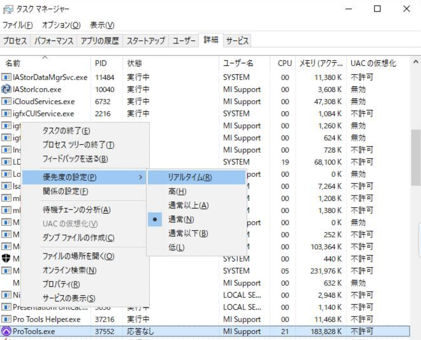Click CPU value 19 cell
The width and height of the screenshot is (421, 340).
click(x=285, y=162)
